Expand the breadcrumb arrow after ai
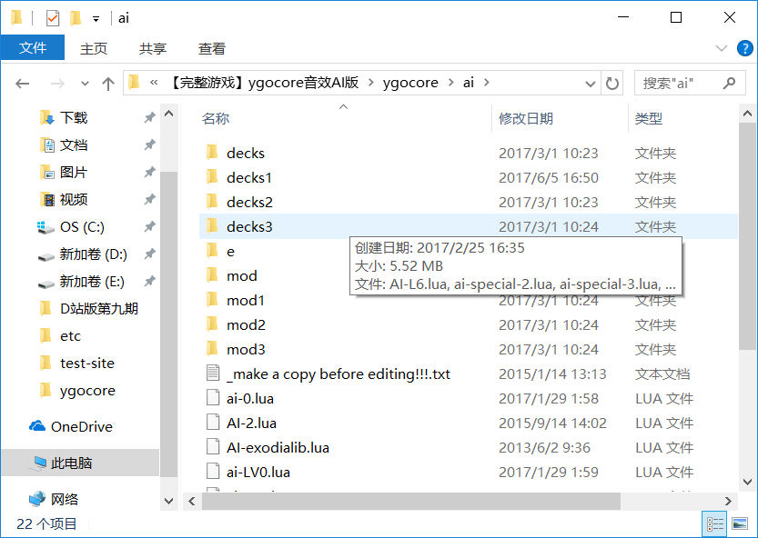This screenshot has height=538, width=758. tap(486, 83)
